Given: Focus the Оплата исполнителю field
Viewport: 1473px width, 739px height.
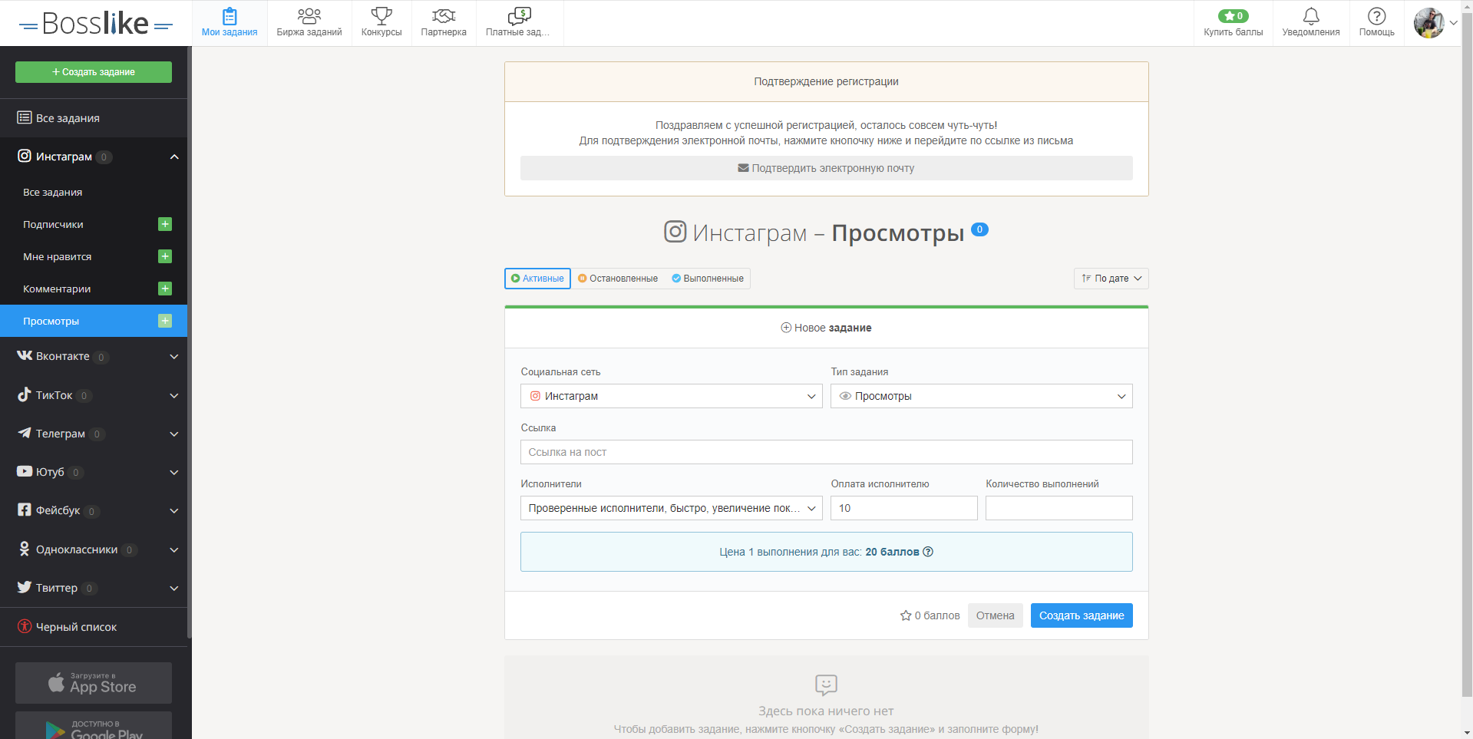Looking at the screenshot, I should pyautogui.click(x=904, y=508).
